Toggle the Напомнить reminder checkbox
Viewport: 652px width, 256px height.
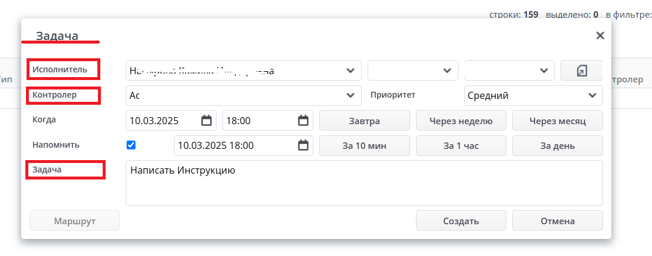tap(131, 145)
